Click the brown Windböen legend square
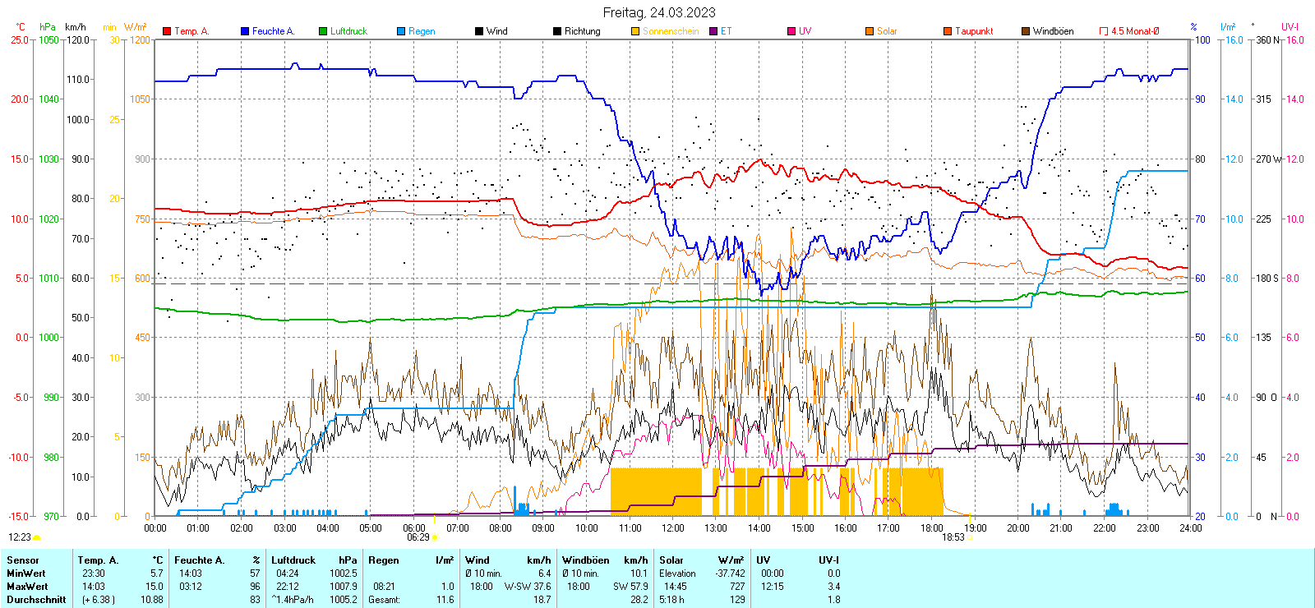 [x=1026, y=31]
